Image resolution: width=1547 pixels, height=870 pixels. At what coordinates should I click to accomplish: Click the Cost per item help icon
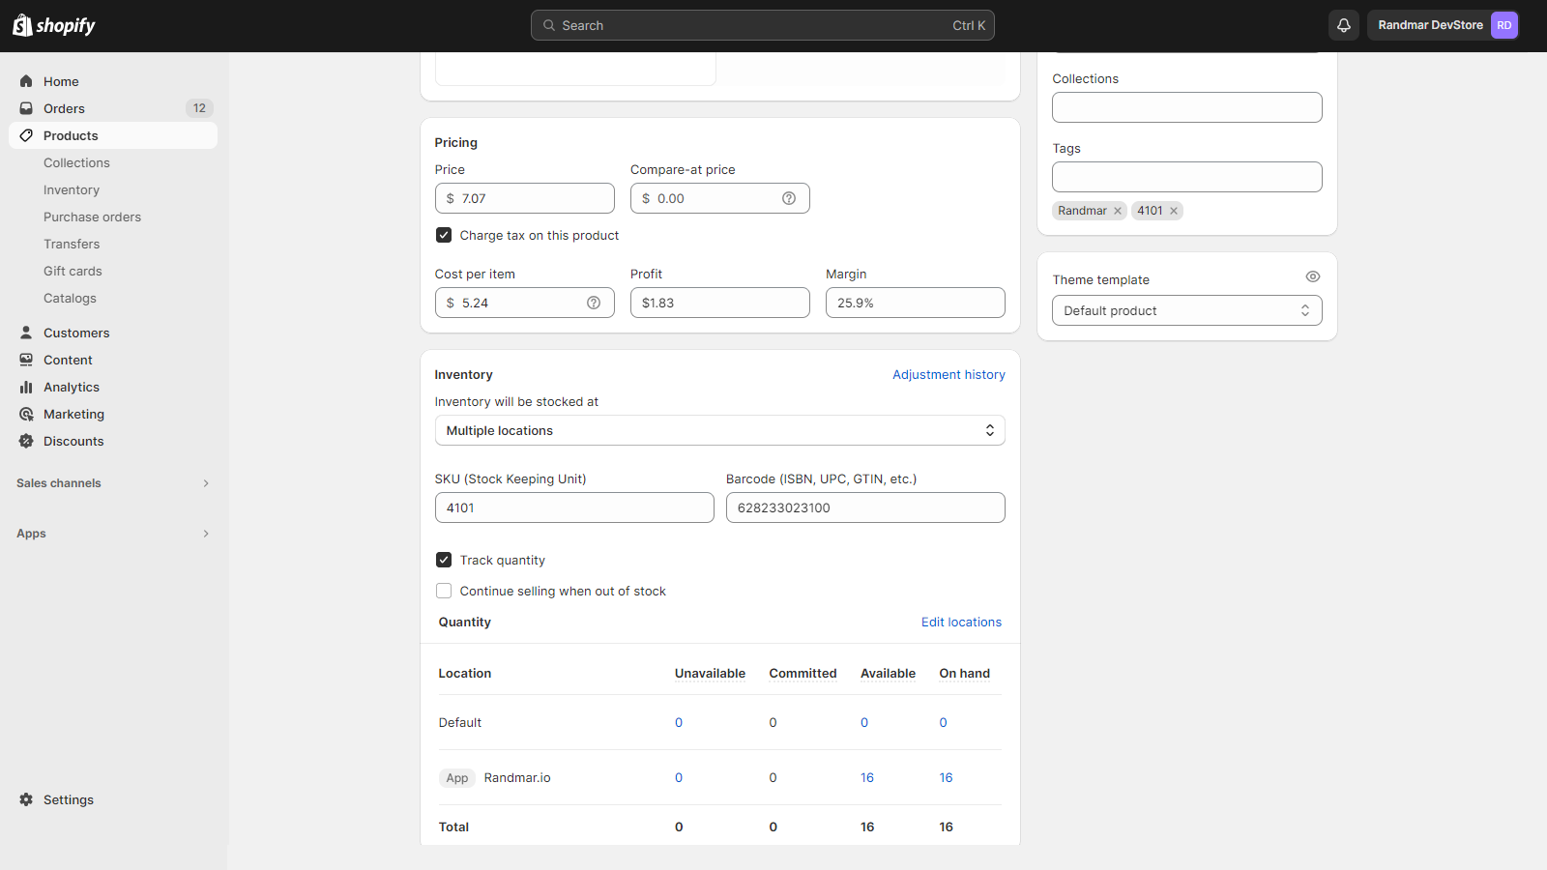[594, 303]
